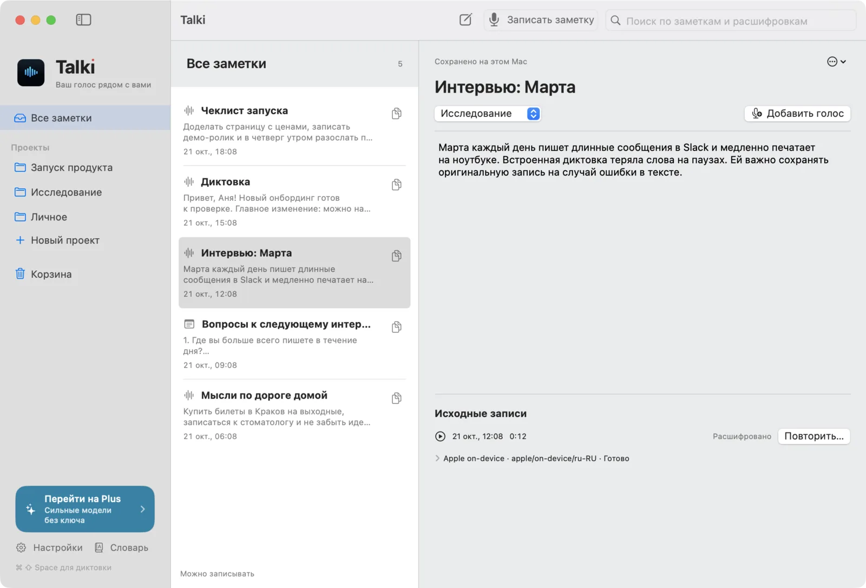Copy the Чеклист запуска note text

(397, 113)
